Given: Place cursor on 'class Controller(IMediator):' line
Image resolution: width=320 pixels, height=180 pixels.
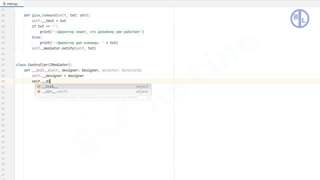Looking at the screenshot, I should (44, 65).
